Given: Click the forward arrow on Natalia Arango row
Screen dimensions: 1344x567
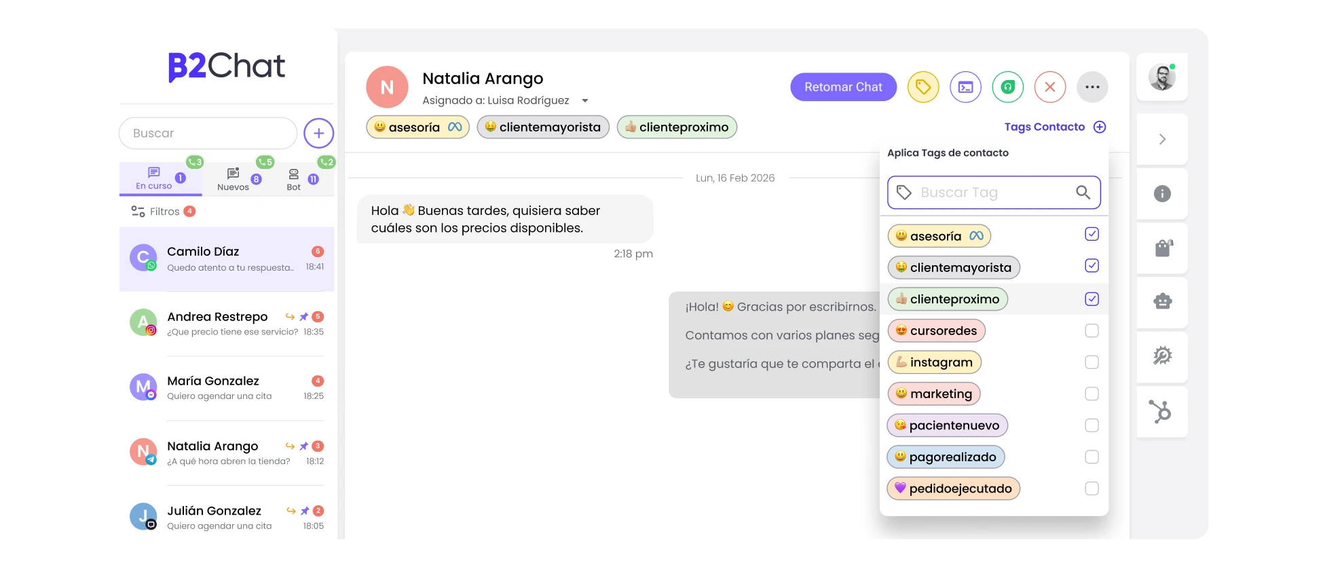Looking at the screenshot, I should click(x=290, y=446).
